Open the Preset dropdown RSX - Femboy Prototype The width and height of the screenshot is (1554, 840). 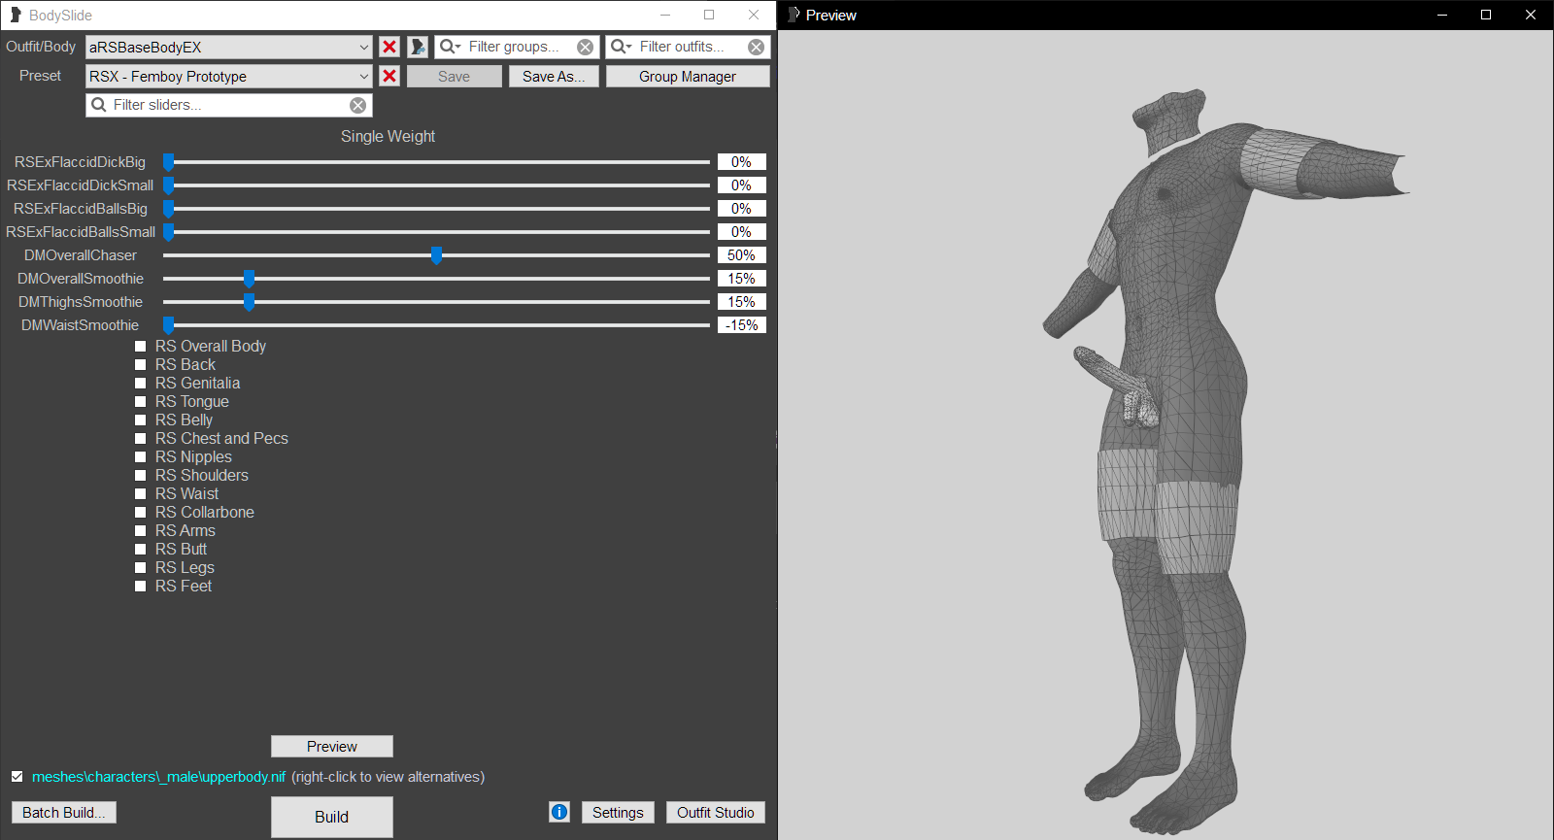coord(229,76)
